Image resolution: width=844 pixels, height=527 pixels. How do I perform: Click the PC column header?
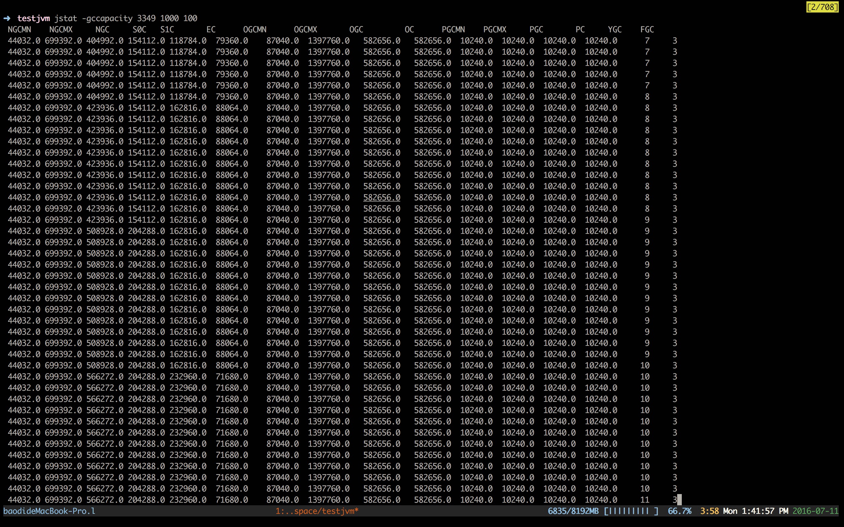(580, 30)
